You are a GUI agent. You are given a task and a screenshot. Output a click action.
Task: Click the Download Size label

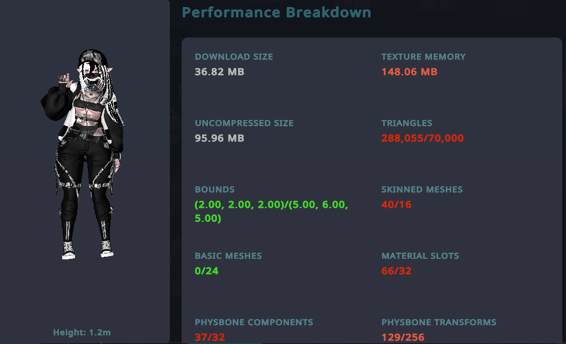point(234,57)
